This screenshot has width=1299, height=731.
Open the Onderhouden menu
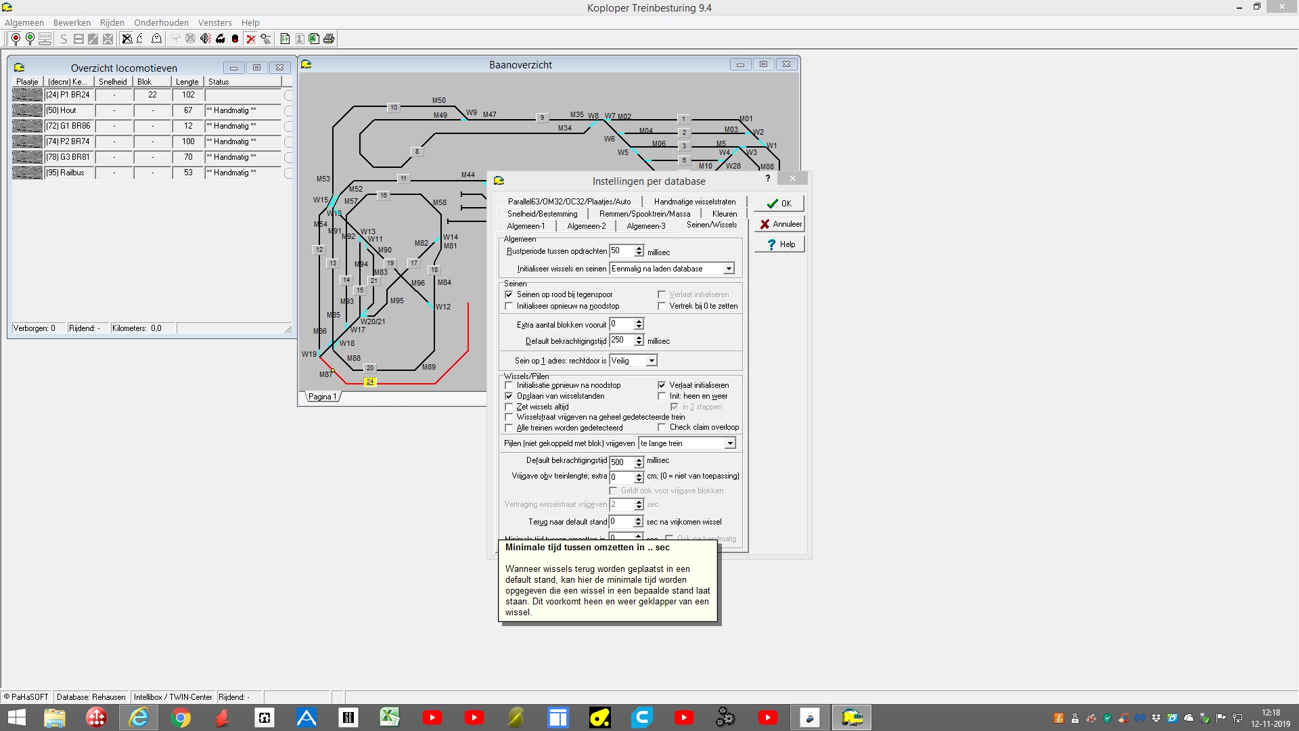(161, 22)
